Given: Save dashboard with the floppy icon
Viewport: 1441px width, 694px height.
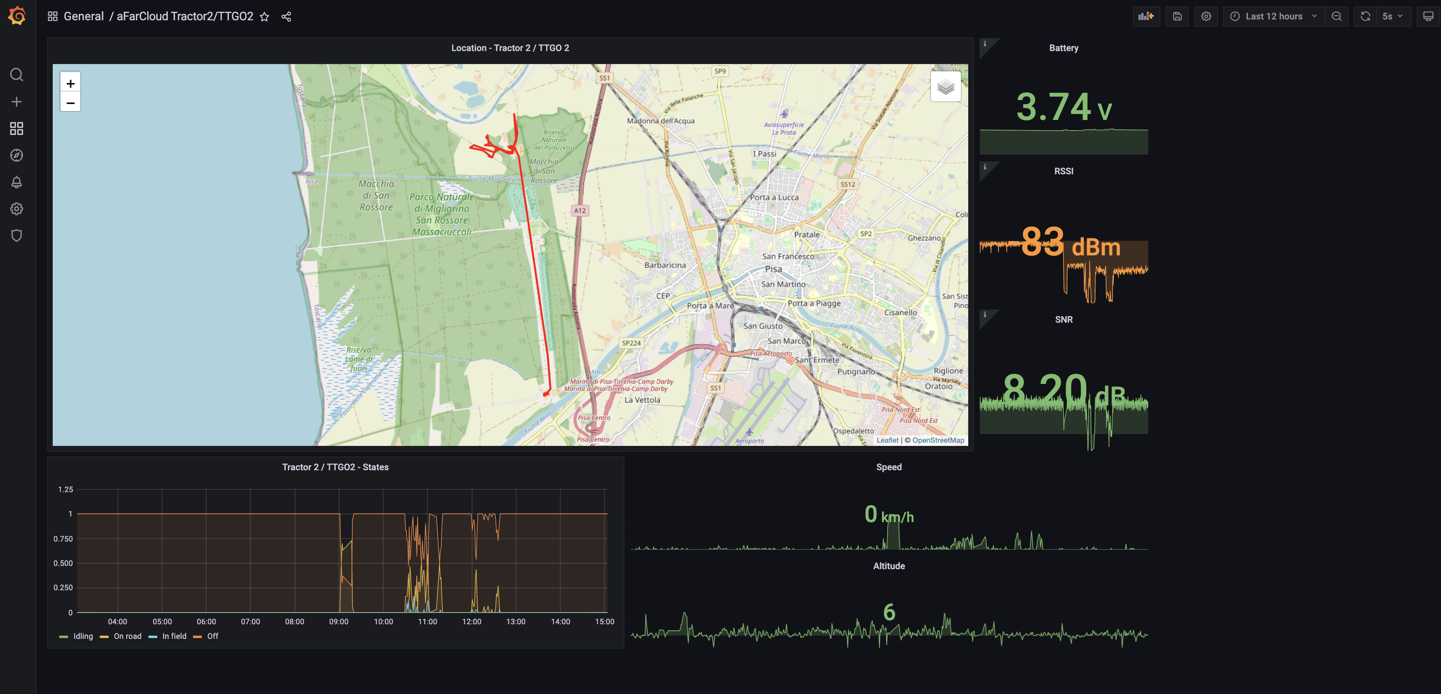Looking at the screenshot, I should click(1177, 16).
